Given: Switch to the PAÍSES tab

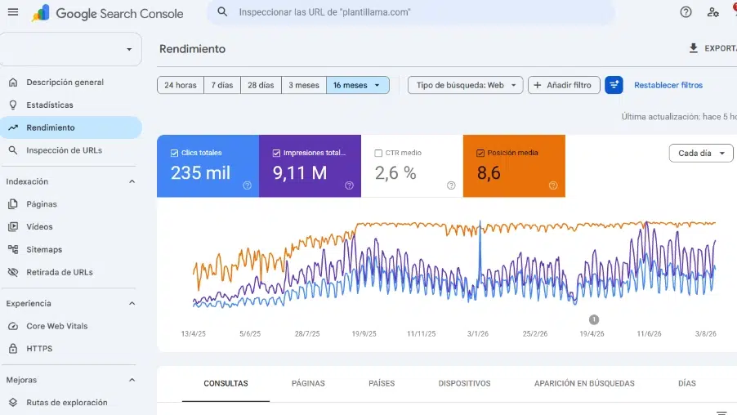Looking at the screenshot, I should click(x=382, y=383).
